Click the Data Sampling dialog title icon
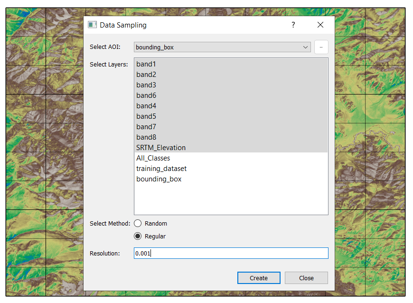413x303 pixels. point(92,25)
